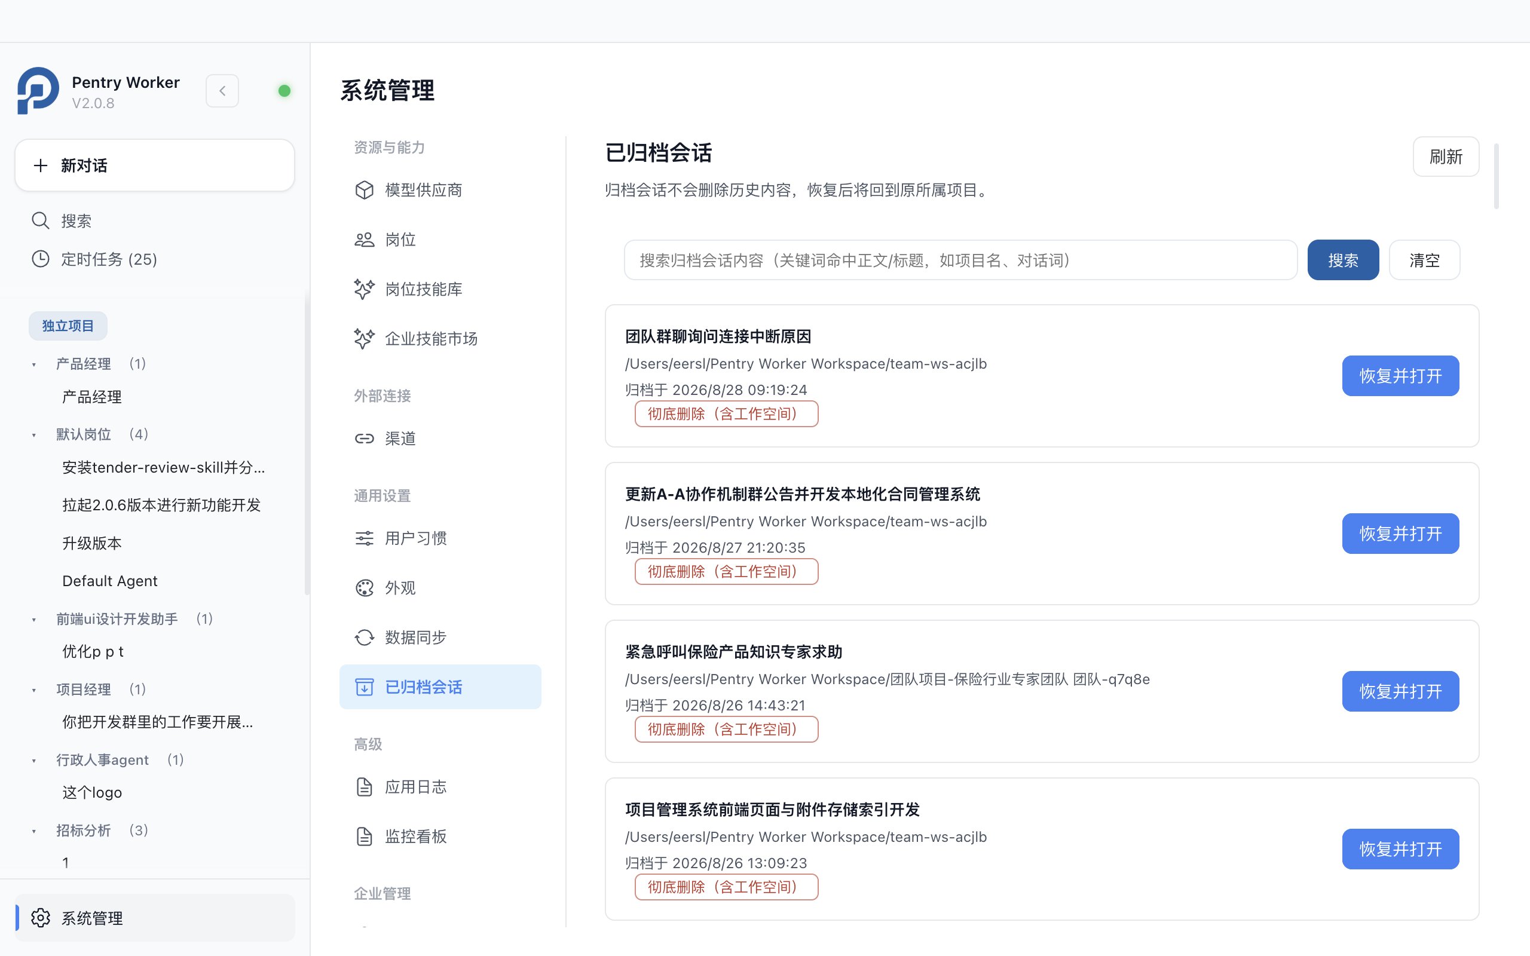
Task: Collapse the 产品经理 project group
Action: point(34,365)
